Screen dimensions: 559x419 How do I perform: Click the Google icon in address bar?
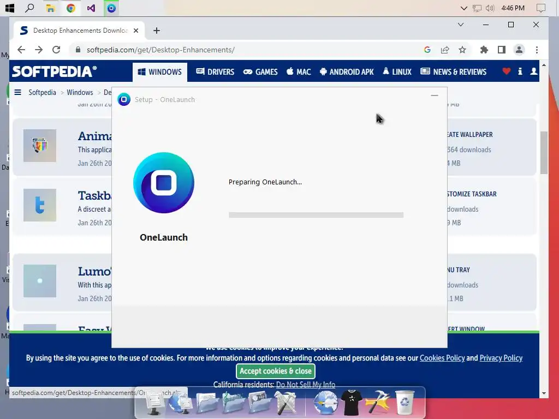427,50
